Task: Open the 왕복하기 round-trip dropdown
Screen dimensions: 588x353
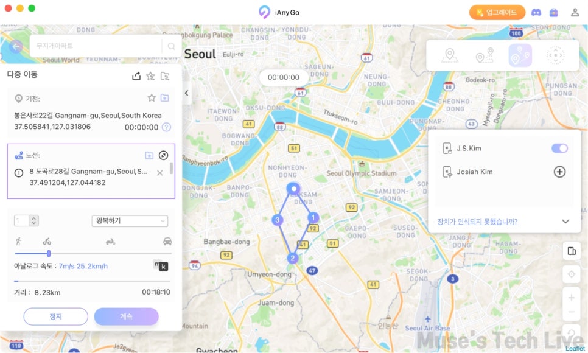Action: click(130, 221)
